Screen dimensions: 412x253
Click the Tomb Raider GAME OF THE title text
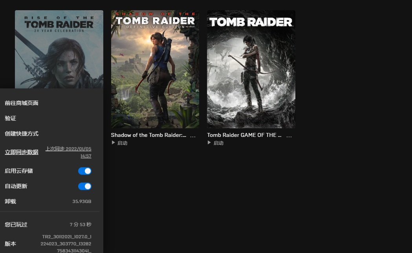(244, 135)
